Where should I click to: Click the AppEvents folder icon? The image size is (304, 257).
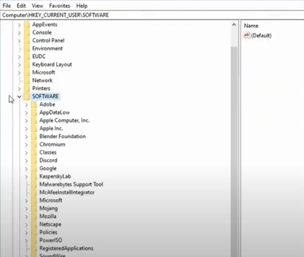(x=27, y=24)
